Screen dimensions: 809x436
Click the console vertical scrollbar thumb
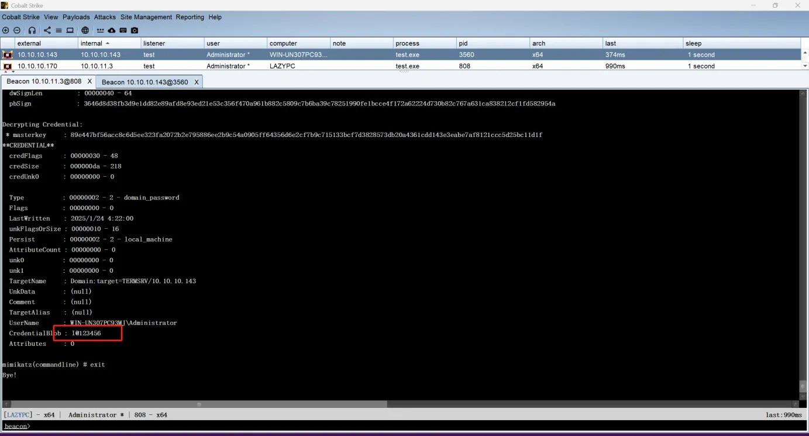click(803, 386)
